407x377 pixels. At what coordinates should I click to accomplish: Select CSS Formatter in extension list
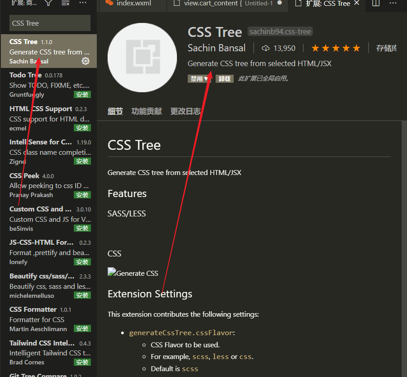[x=49, y=319]
